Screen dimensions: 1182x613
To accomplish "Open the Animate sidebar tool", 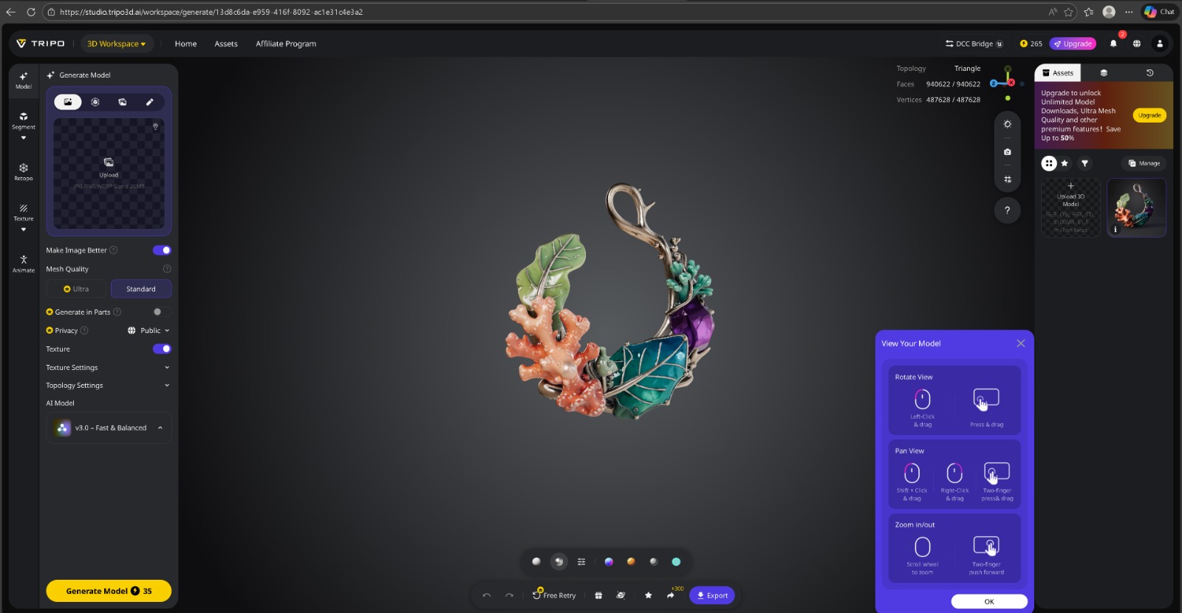I will (24, 264).
